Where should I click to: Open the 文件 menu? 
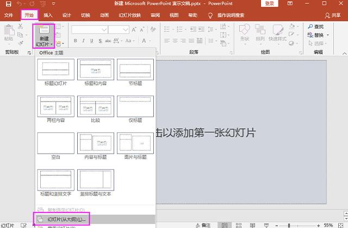[9, 15]
